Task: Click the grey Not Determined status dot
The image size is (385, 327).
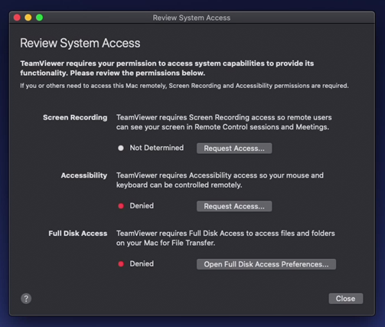Action: [121, 148]
